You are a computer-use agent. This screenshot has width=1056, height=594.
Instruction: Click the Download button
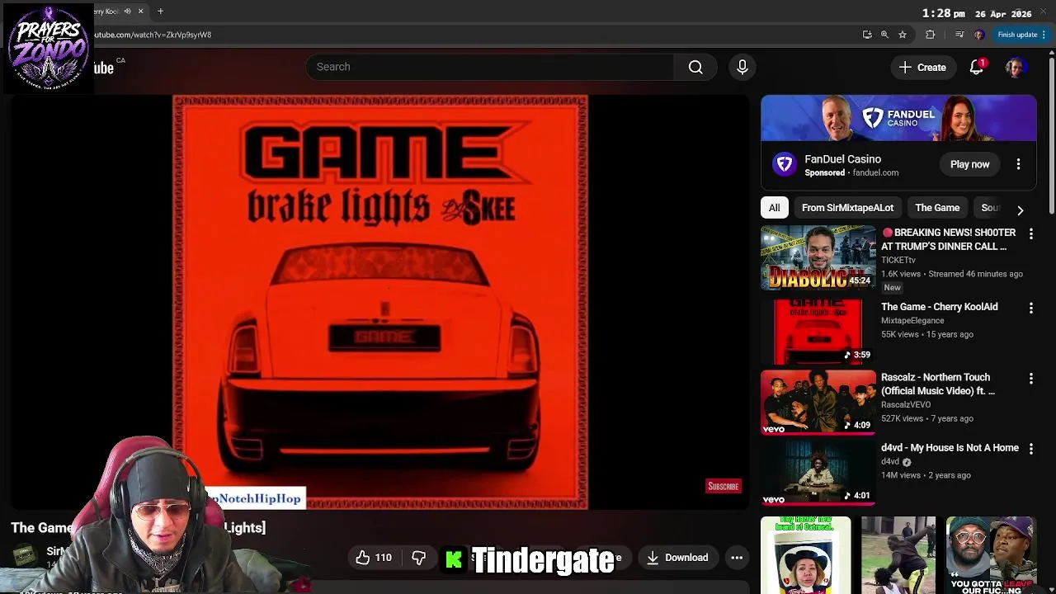point(677,558)
